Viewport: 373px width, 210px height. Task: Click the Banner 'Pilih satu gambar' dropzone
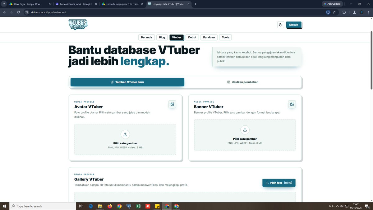(x=245, y=135)
